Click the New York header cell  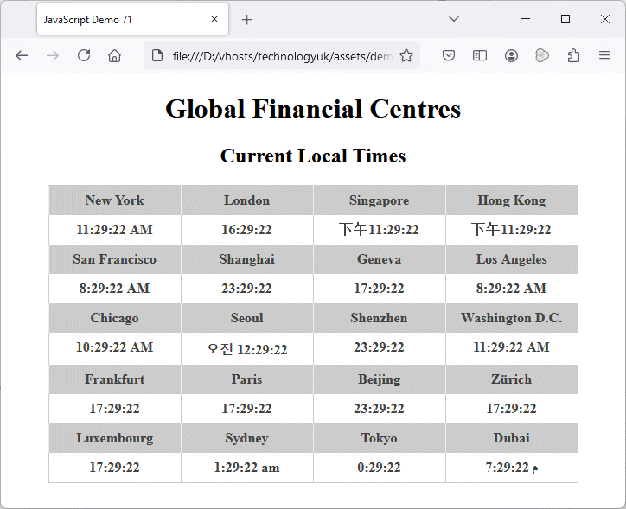point(115,200)
